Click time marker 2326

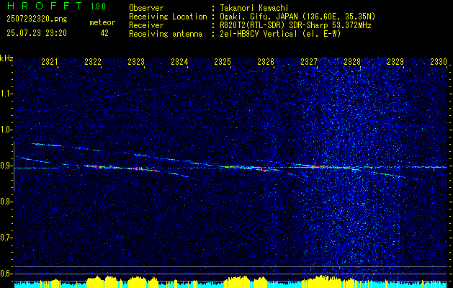[x=266, y=61]
